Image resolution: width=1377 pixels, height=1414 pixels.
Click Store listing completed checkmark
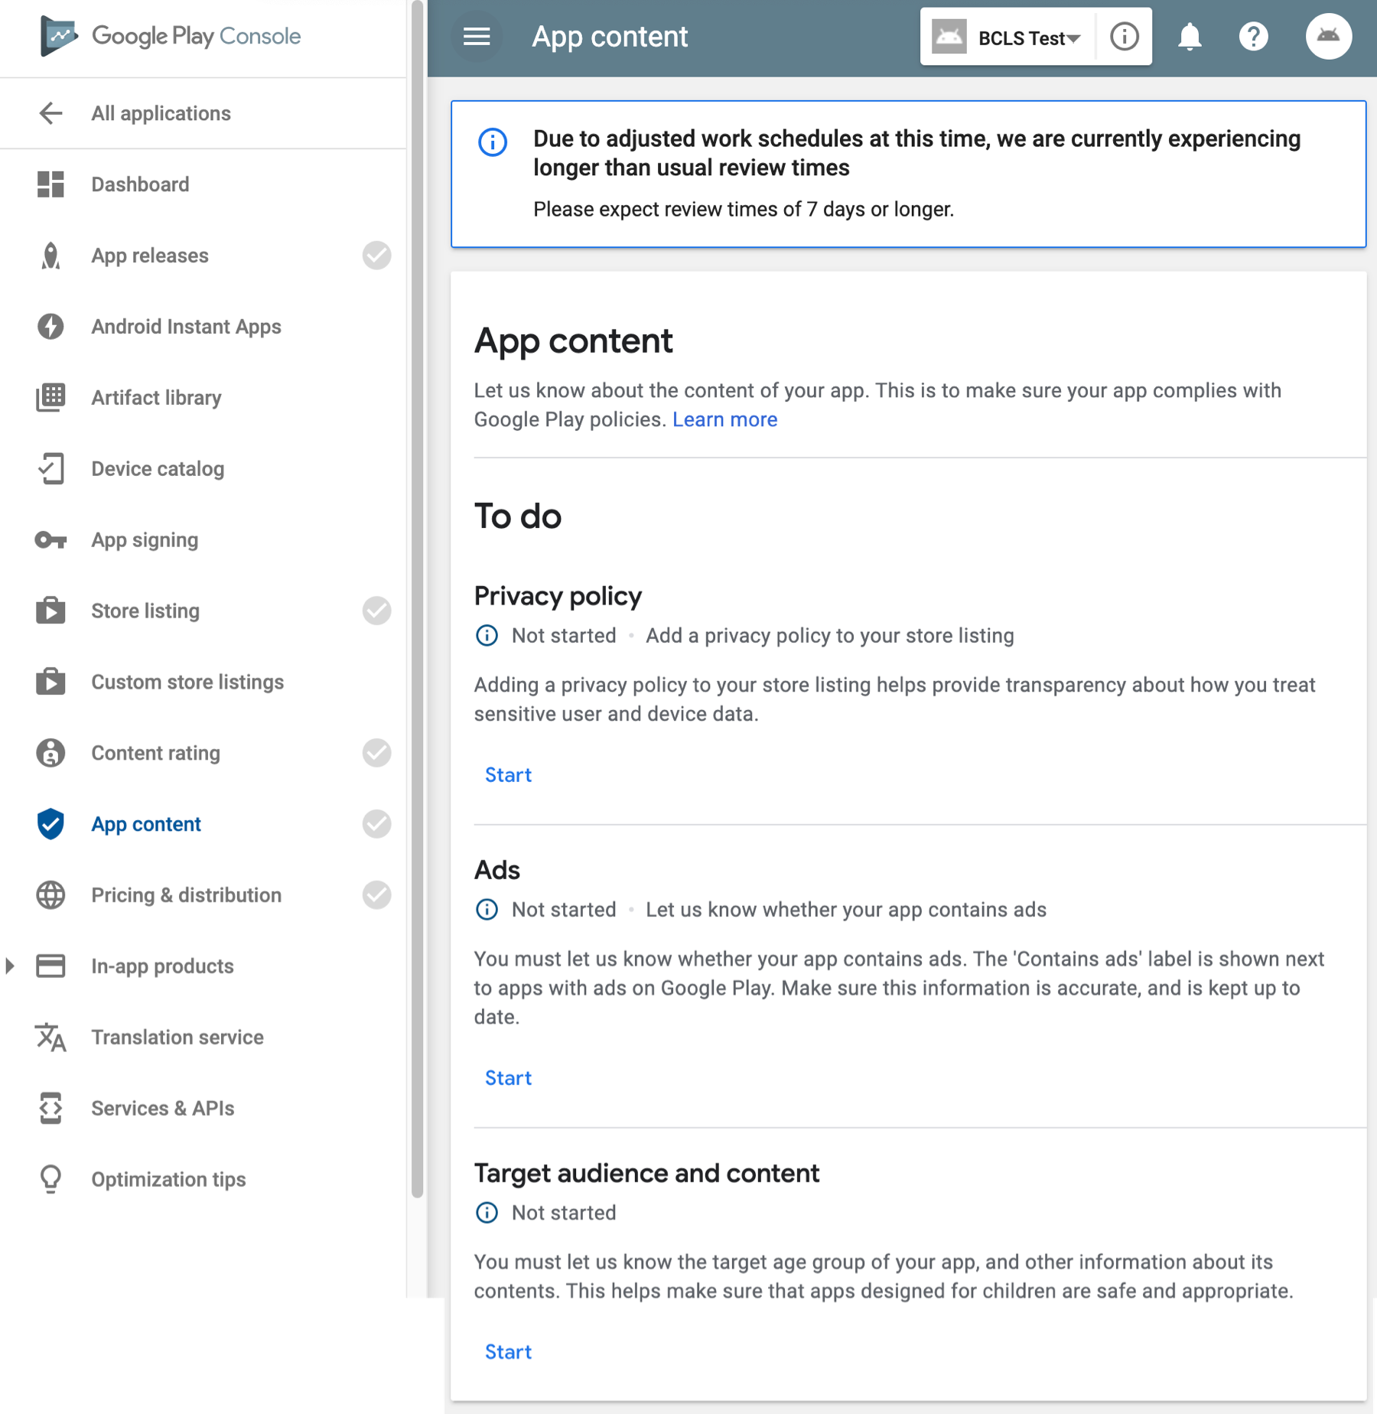point(376,611)
